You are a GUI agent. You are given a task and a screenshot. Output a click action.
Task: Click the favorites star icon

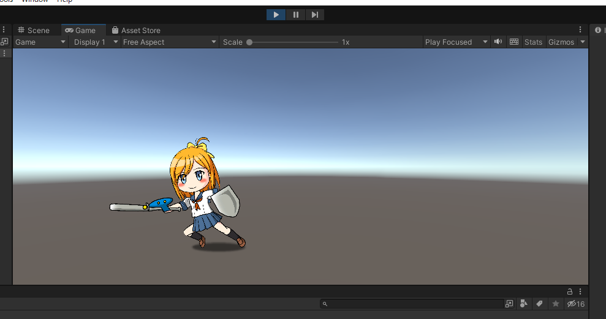(556, 304)
